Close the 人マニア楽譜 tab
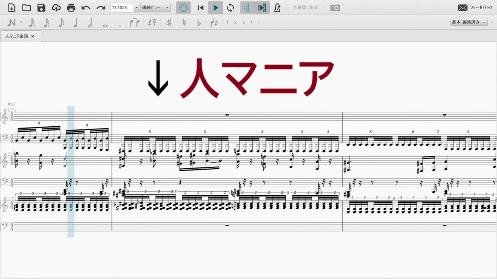 pos(33,36)
